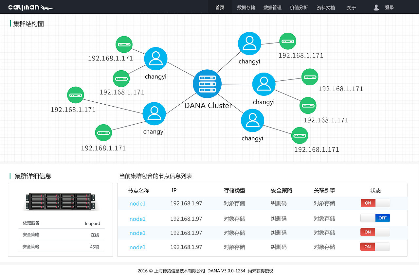Image resolution: width=419 pixels, height=276 pixels.
Task: Open the first node1 link in the table
Action: click(x=137, y=203)
